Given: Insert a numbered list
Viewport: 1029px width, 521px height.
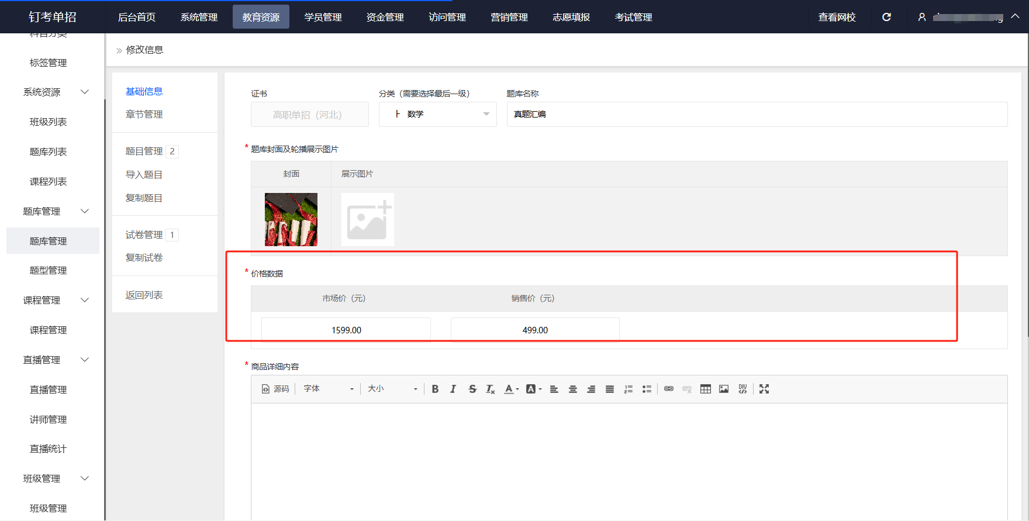Looking at the screenshot, I should (x=629, y=389).
